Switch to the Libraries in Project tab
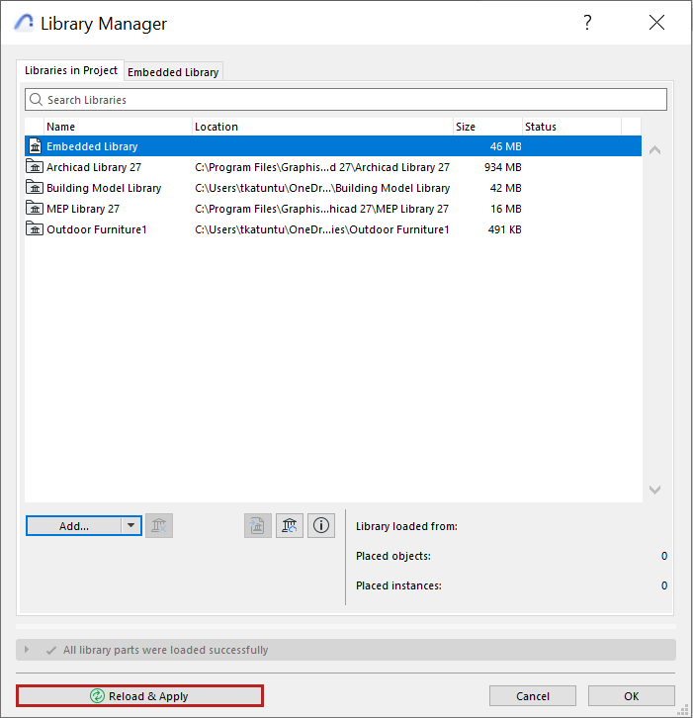Image resolution: width=693 pixels, height=718 pixels. coord(70,70)
